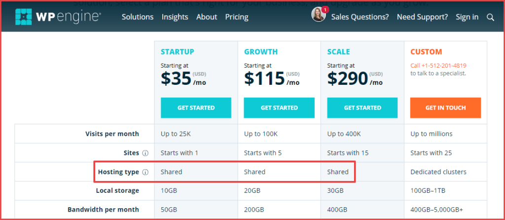This screenshot has height=220, width=505.
Task: Click the orange Get In Touch button
Action: coord(445,108)
